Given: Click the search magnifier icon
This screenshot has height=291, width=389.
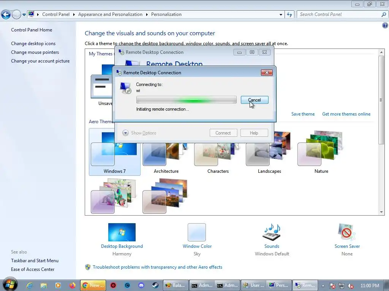Looking at the screenshot, I should 384,15.
